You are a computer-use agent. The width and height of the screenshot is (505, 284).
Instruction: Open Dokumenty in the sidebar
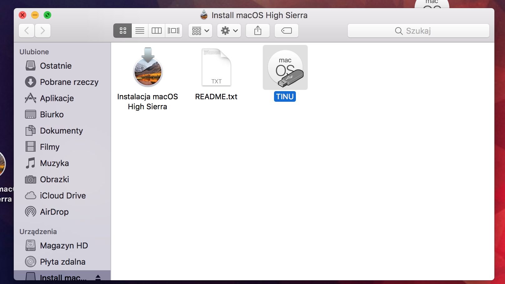pos(62,131)
